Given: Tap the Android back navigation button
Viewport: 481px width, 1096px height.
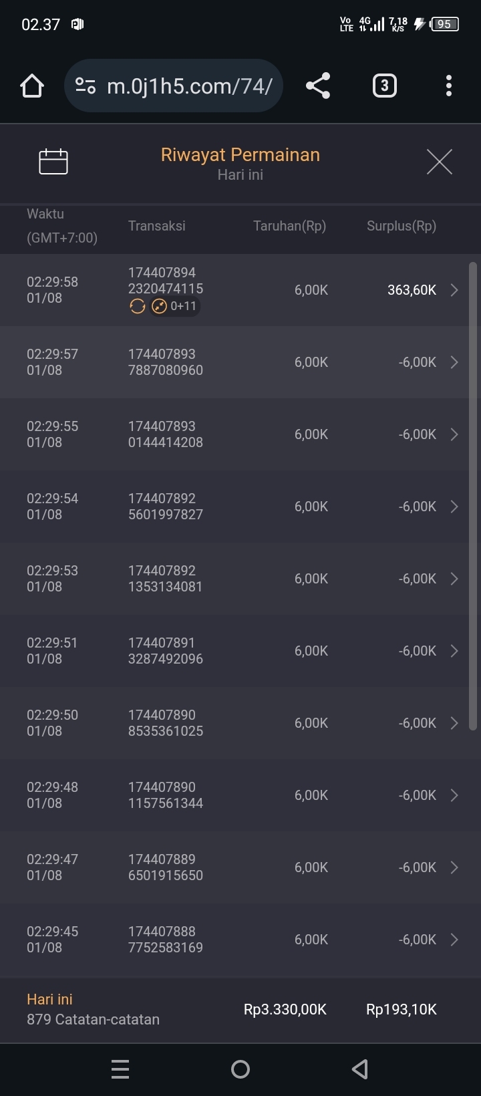Looking at the screenshot, I should point(360,1069).
